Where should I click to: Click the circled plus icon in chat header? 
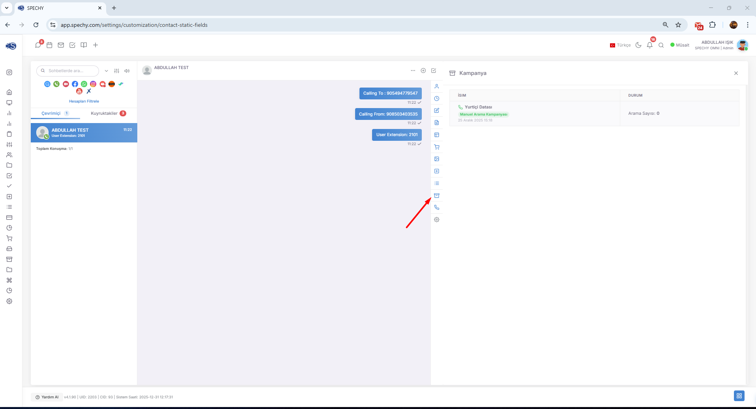click(x=423, y=71)
